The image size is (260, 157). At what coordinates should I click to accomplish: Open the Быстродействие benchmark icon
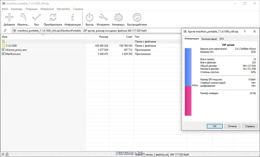[x=137, y=18]
